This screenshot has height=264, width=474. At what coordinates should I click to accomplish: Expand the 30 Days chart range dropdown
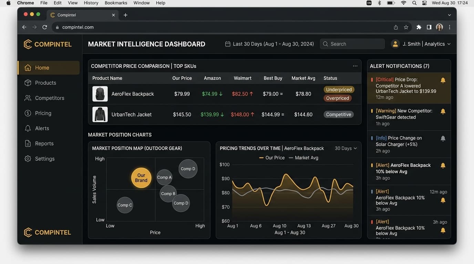coord(346,148)
